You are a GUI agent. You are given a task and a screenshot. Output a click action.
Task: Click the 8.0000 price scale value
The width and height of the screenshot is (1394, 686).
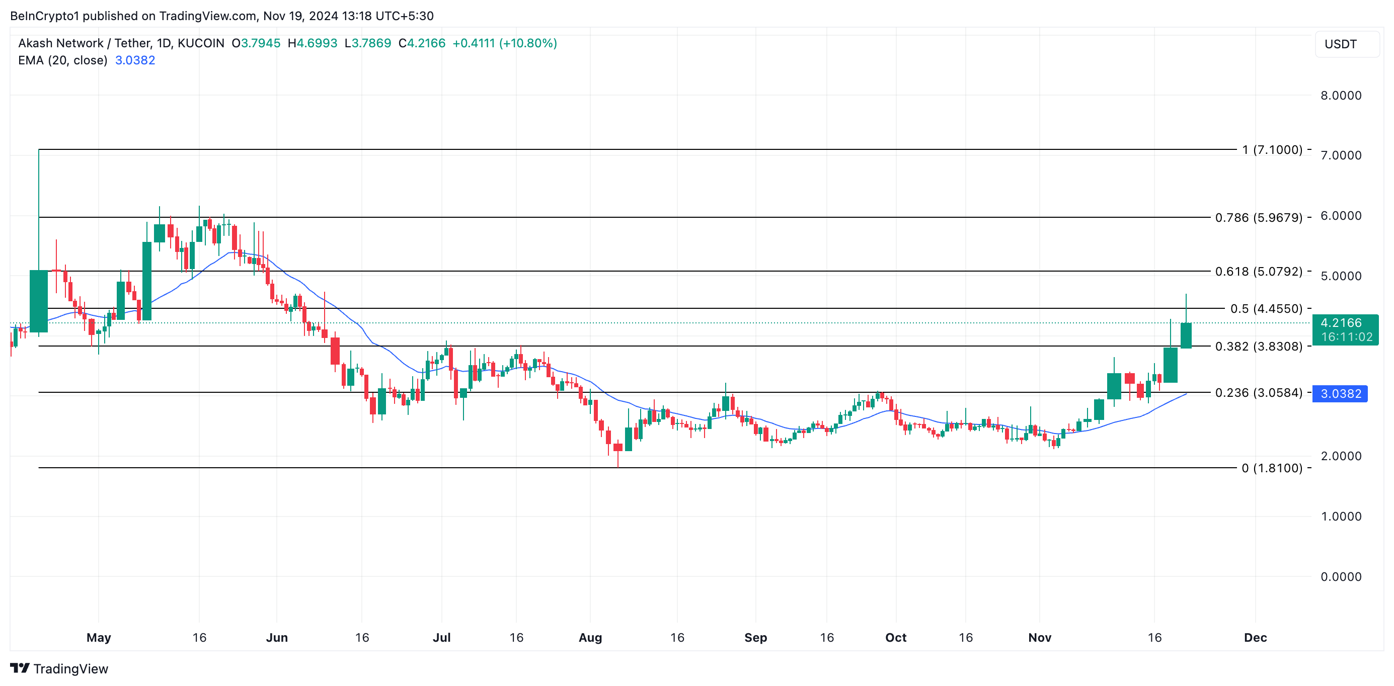(1341, 95)
